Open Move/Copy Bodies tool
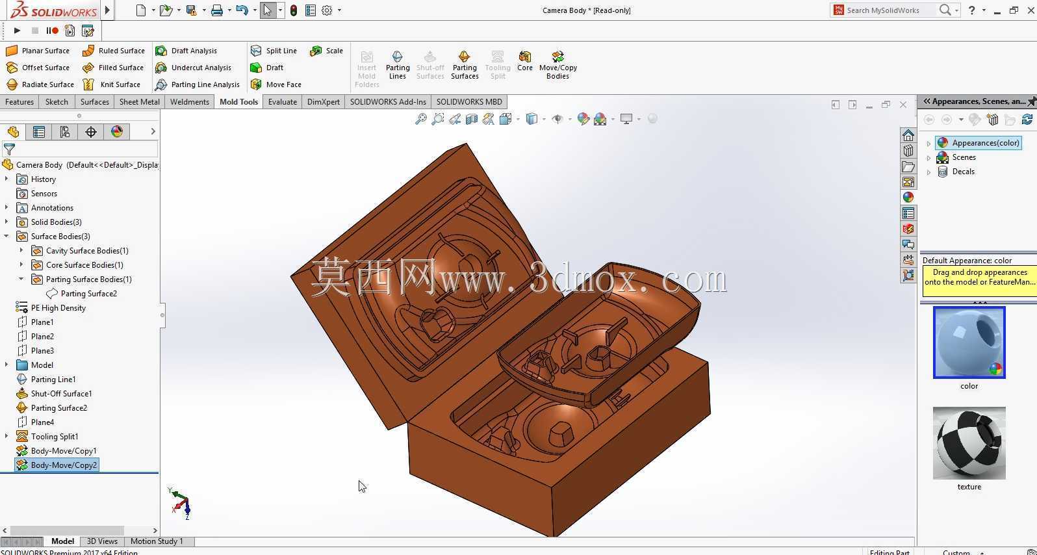Screen dimensions: 1037x555 pos(557,65)
